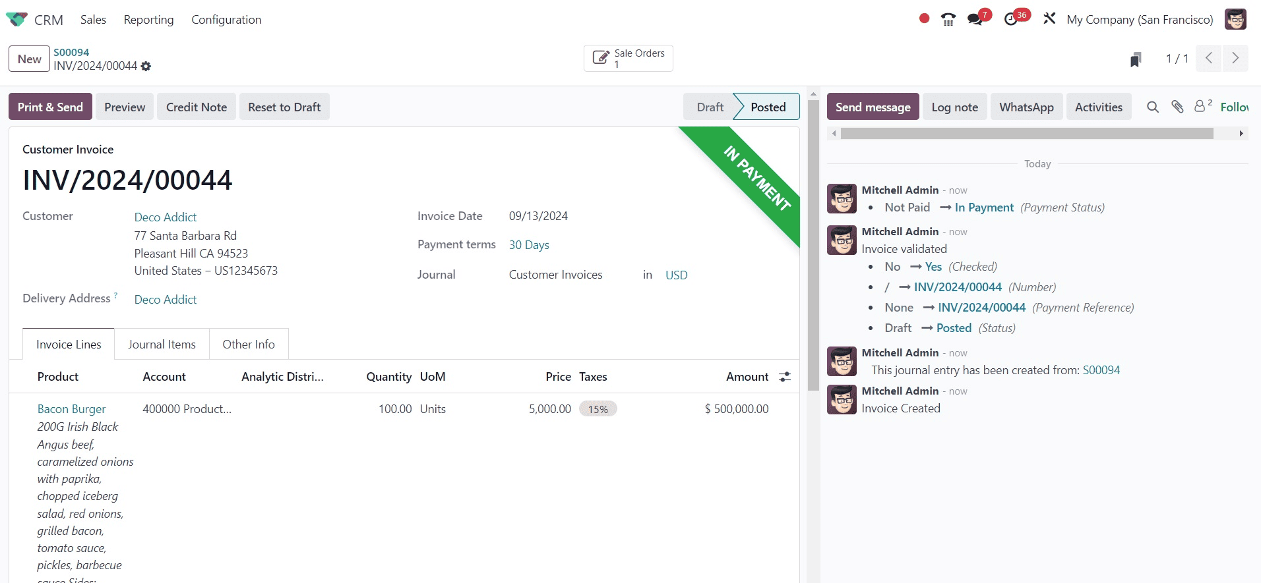Open the Activities button
This screenshot has width=1261, height=583.
click(1098, 107)
